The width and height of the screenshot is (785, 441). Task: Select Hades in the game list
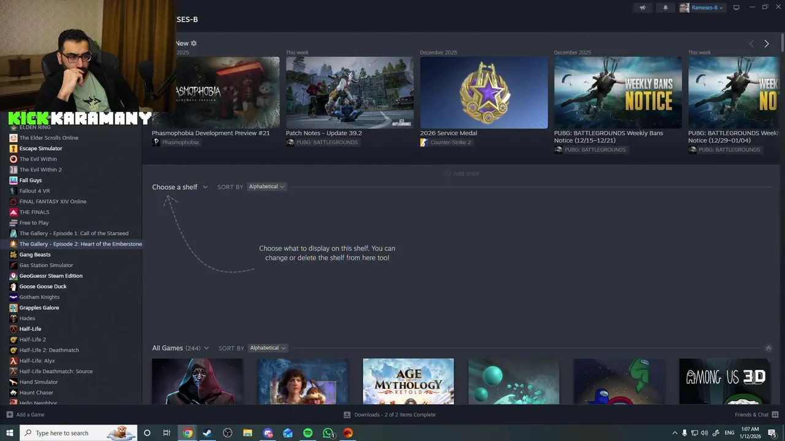27,318
